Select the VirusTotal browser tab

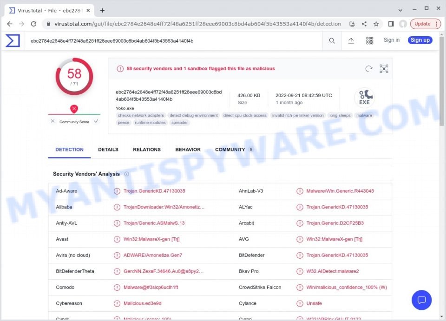click(50, 11)
